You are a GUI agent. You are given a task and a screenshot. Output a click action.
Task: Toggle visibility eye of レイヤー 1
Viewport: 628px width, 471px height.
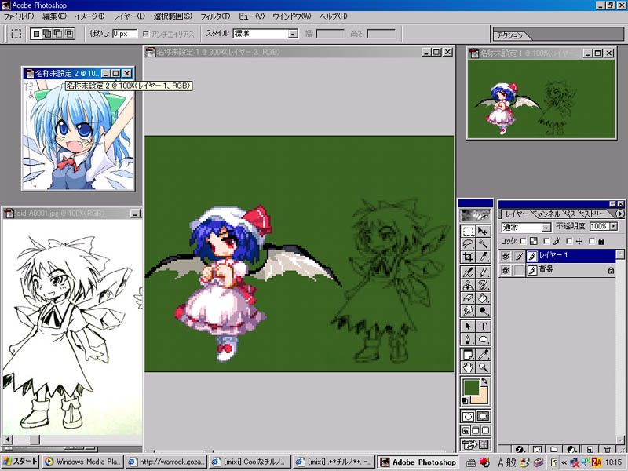pos(506,256)
